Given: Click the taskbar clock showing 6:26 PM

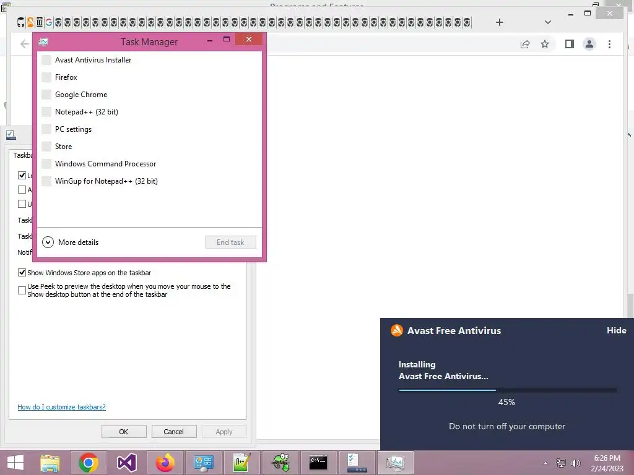Looking at the screenshot, I should [x=607, y=463].
